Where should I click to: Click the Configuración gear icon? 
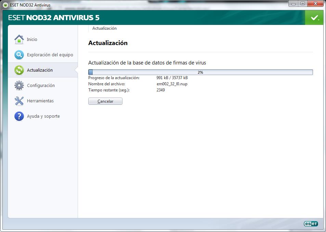tap(19, 85)
